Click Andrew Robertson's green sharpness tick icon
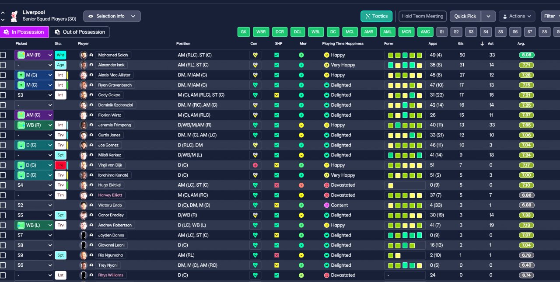 276,225
